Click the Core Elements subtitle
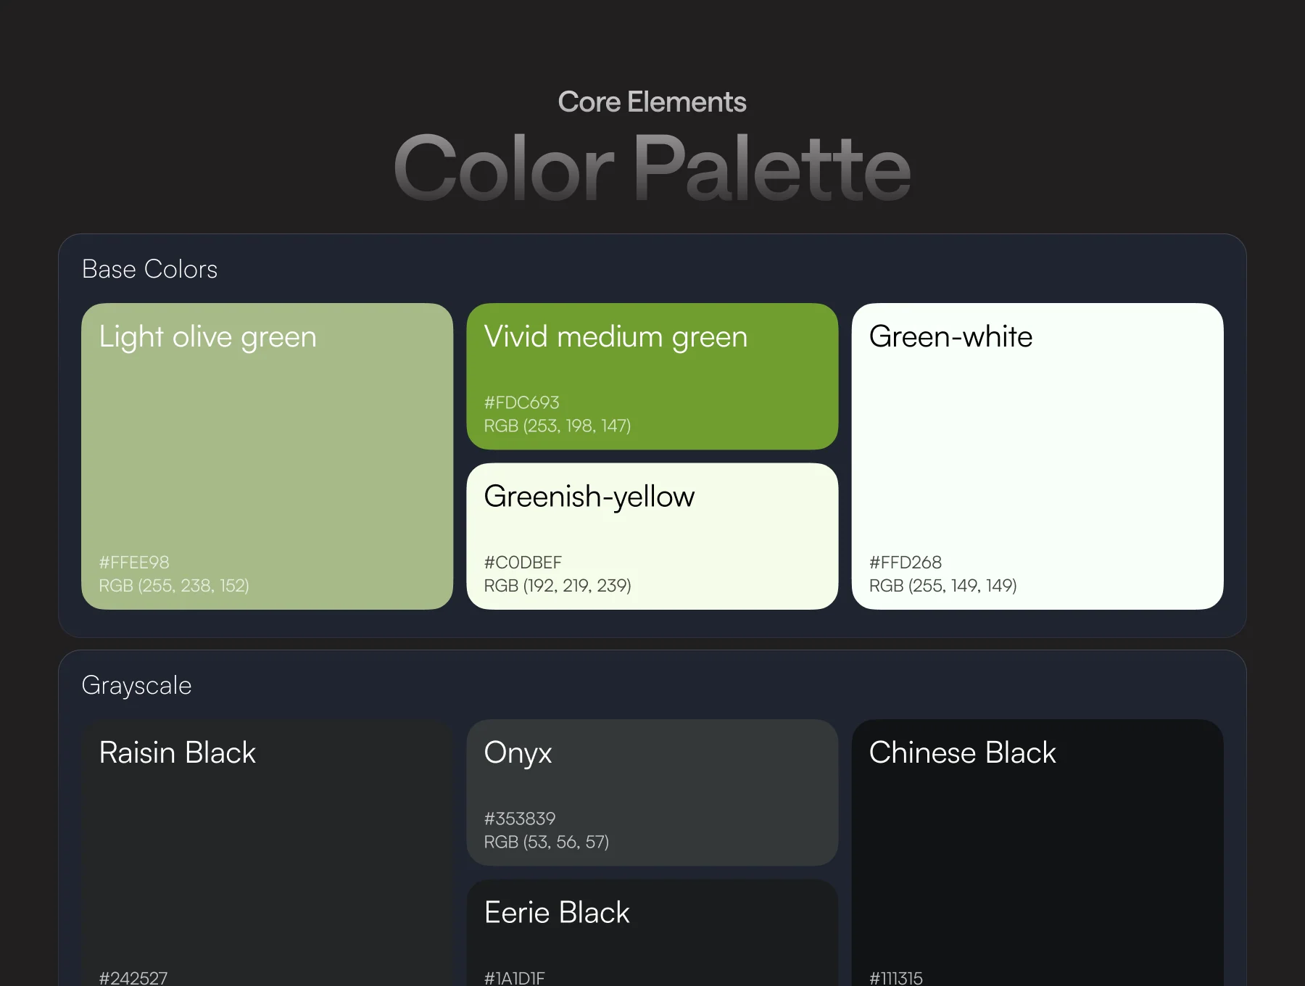 [652, 102]
